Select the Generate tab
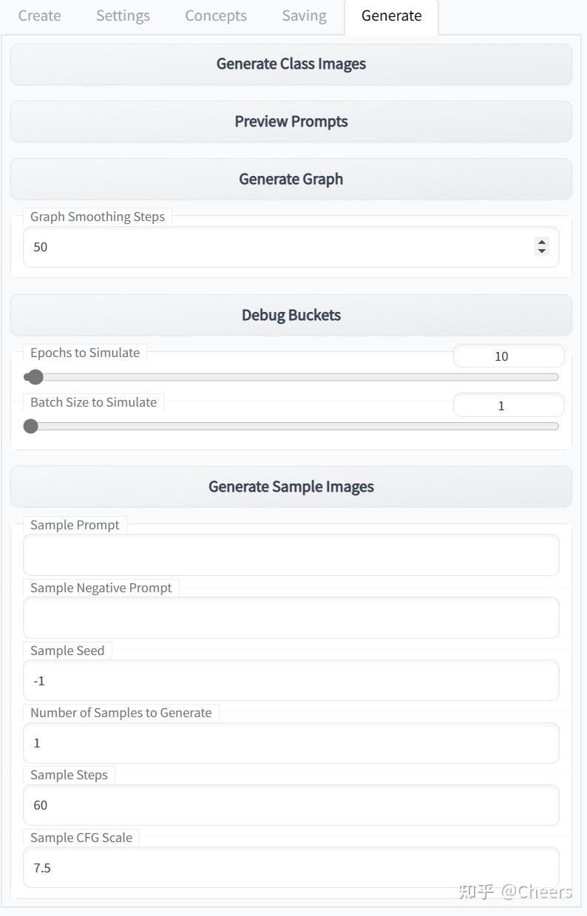 (392, 16)
